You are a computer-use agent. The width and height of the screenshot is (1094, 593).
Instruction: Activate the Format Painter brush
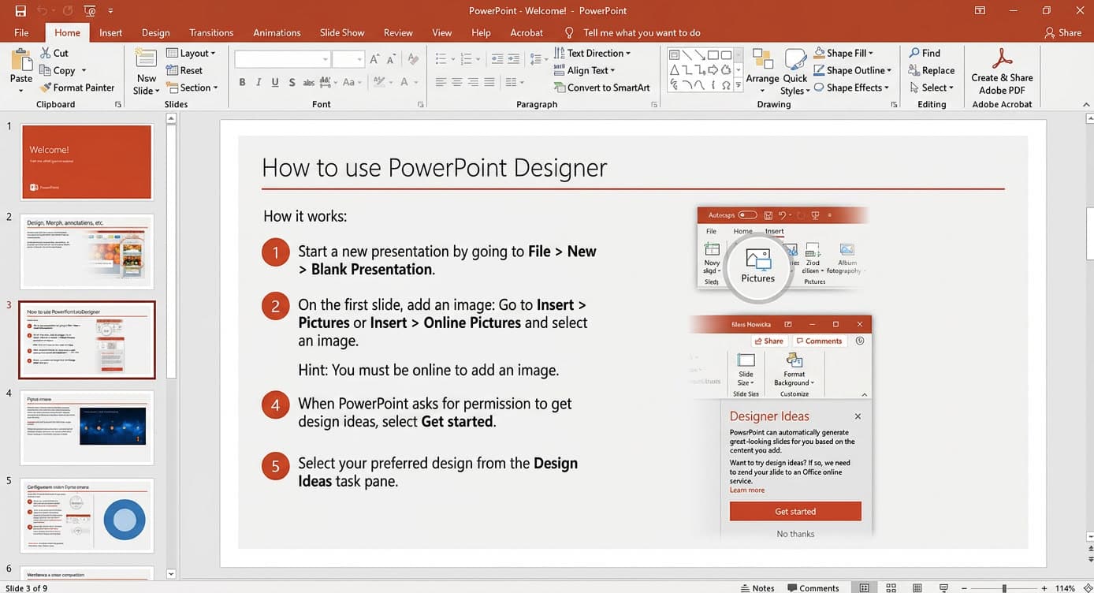pyautogui.click(x=76, y=88)
